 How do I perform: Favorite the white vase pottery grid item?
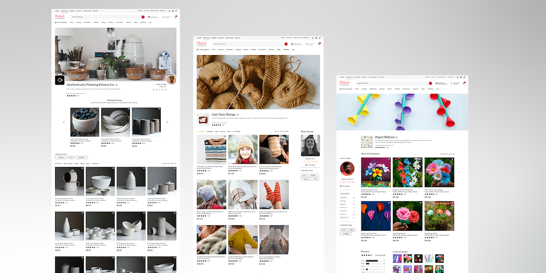click(144, 169)
